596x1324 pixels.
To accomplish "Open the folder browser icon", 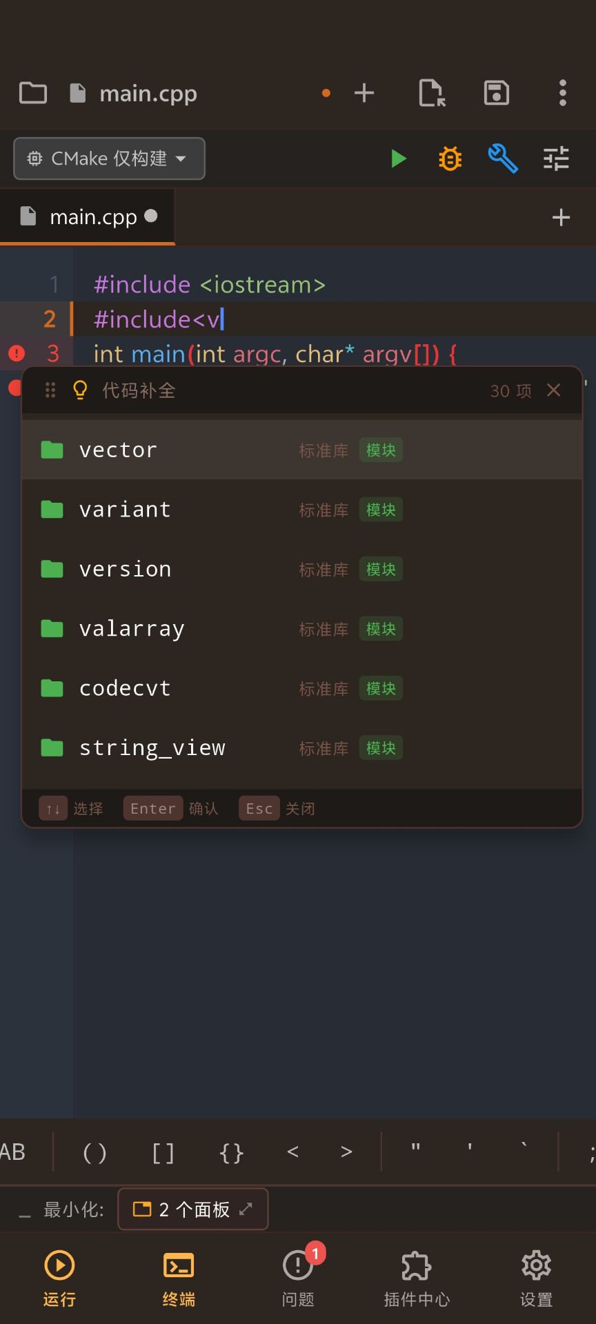I will (x=33, y=93).
